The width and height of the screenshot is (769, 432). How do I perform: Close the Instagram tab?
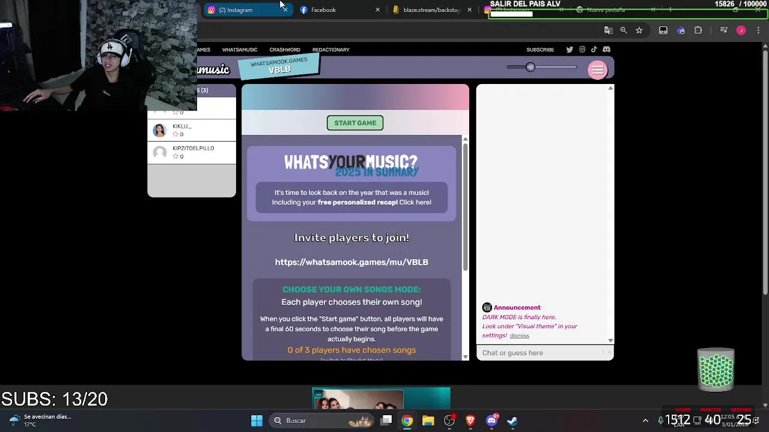tap(285, 10)
